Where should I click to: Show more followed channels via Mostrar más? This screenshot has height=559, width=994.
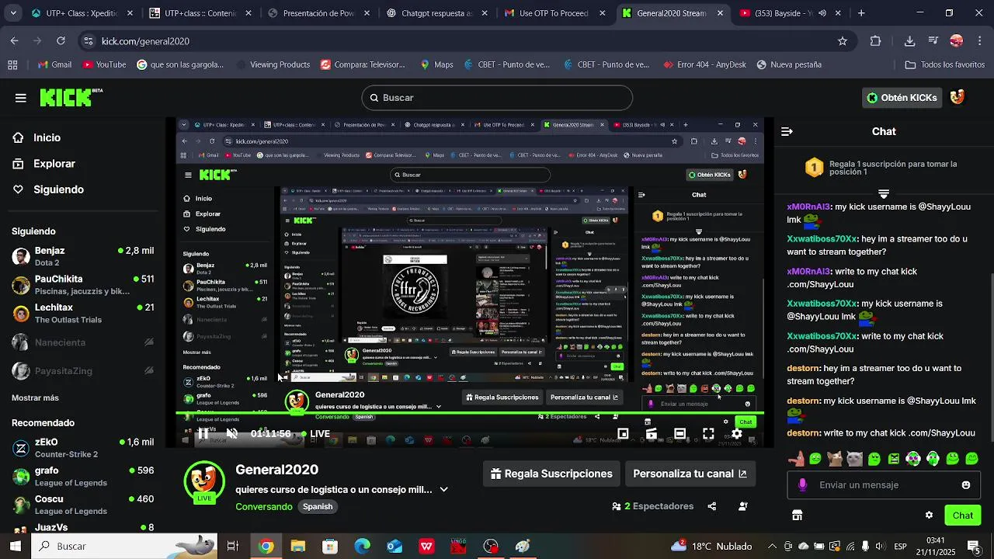[35, 398]
